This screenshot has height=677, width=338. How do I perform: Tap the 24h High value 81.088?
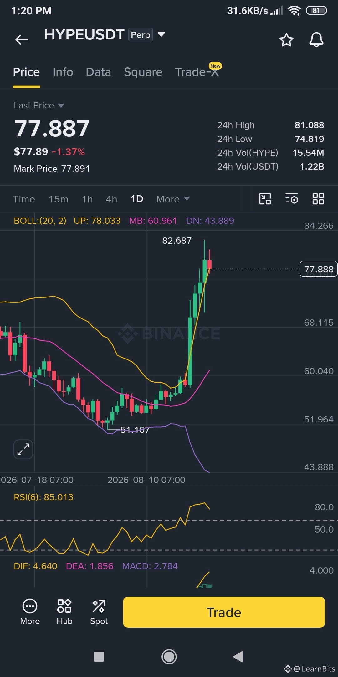pos(309,125)
